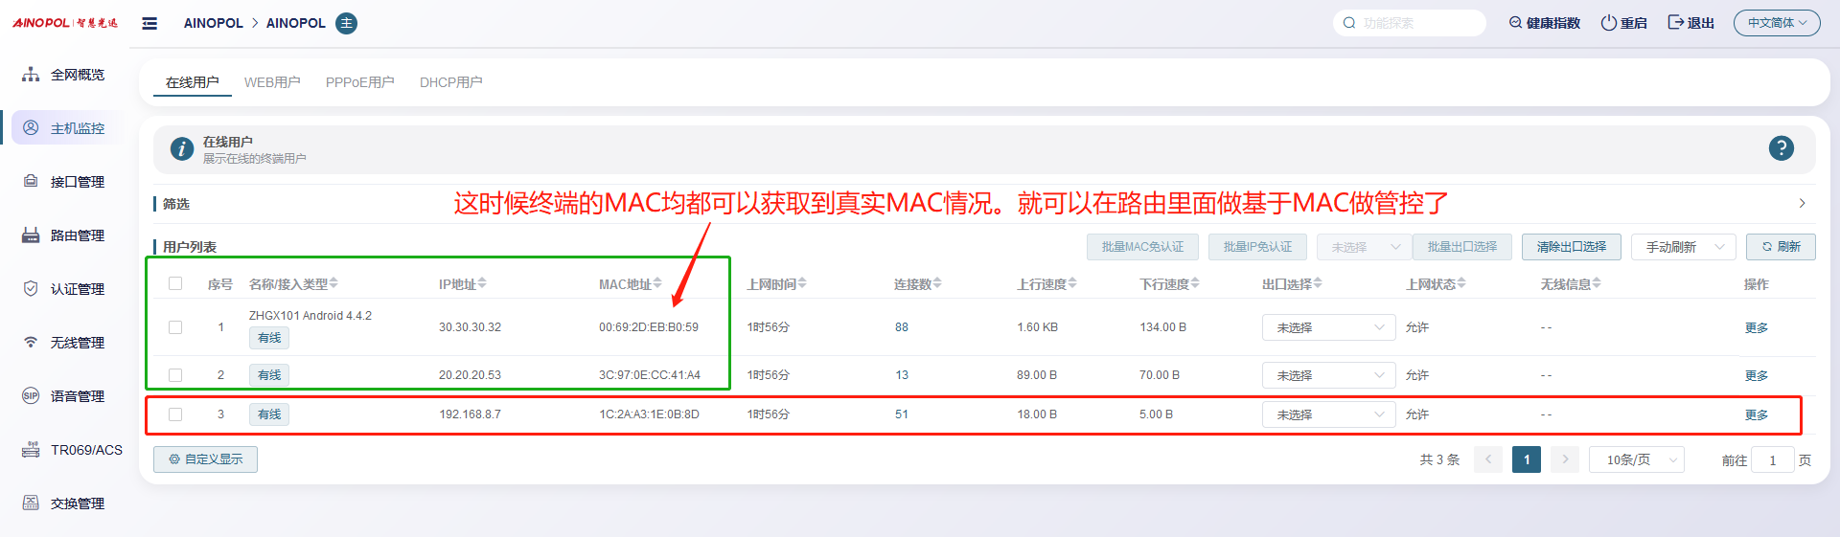Click the 自定义显示 custom display button

pyautogui.click(x=205, y=459)
